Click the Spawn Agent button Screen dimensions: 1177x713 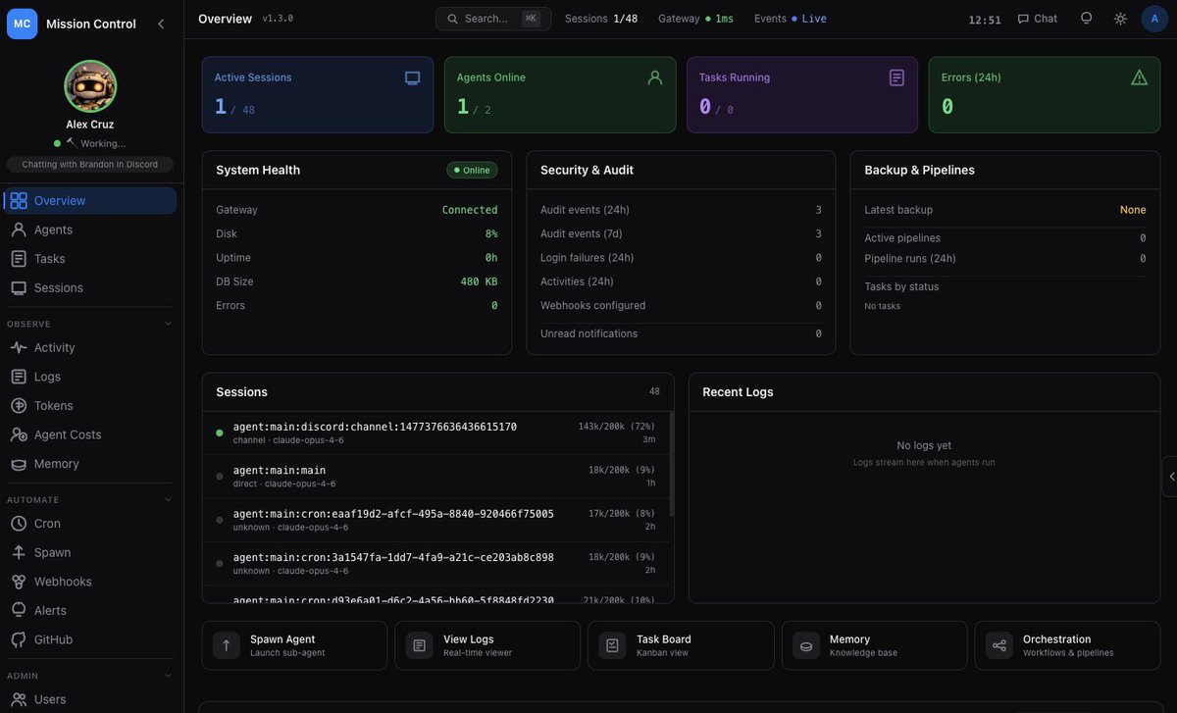(x=294, y=644)
